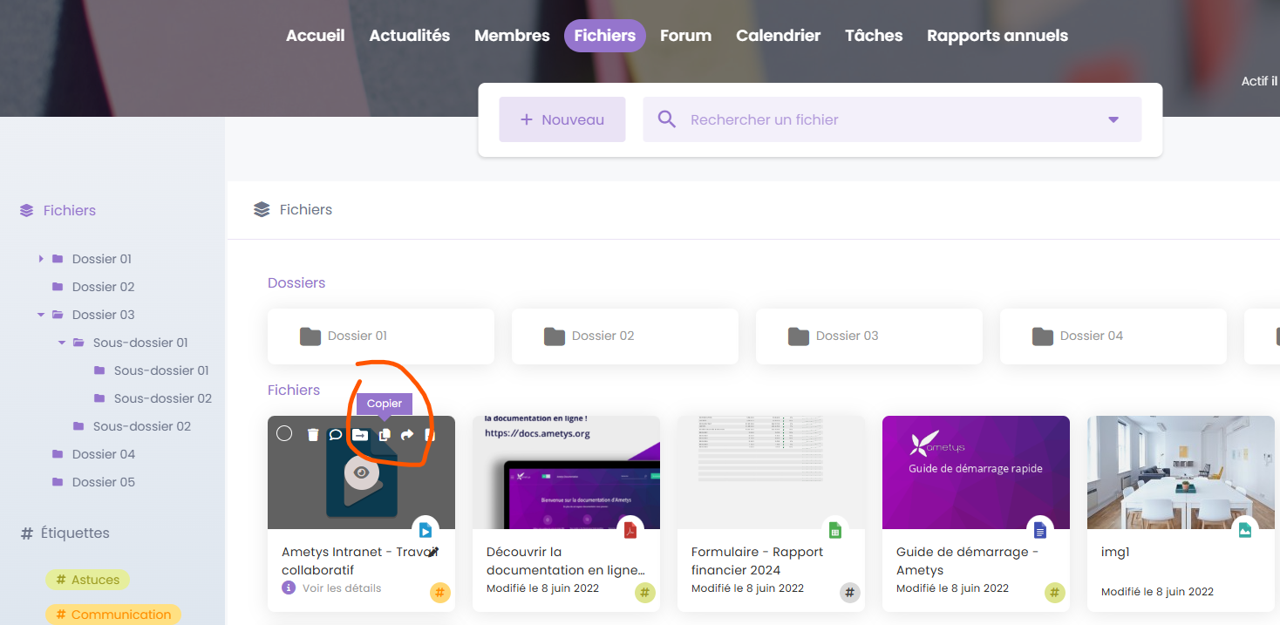Viewport: 1280px width, 625px height.
Task: Collapse Dossier 03 in the sidebar tree
Action: pos(41,315)
